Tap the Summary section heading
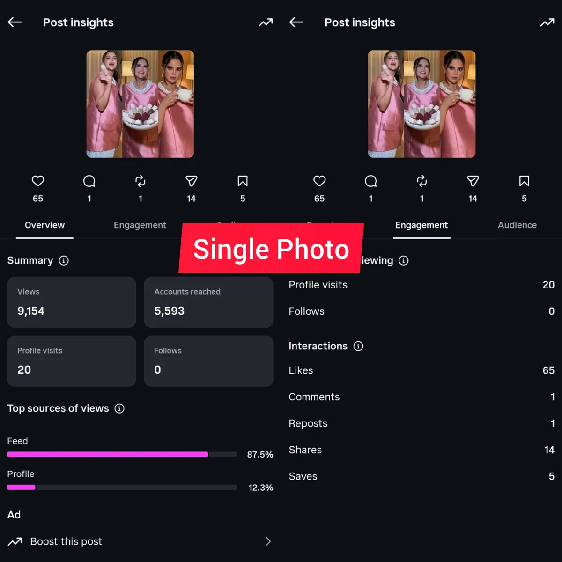The image size is (562, 562). pyautogui.click(x=30, y=260)
